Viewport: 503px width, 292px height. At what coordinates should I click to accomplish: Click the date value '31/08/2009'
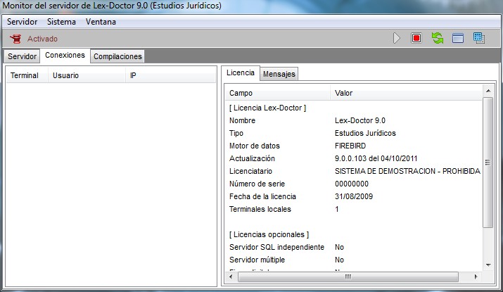(x=354, y=197)
